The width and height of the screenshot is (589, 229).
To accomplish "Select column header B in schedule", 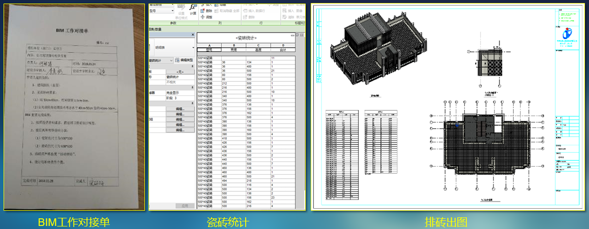I will click(x=233, y=45).
